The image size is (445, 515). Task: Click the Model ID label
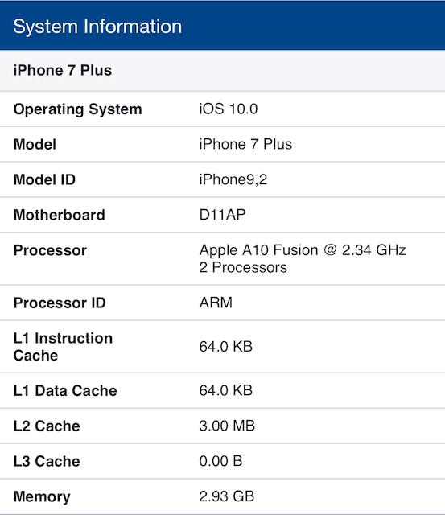pos(44,179)
